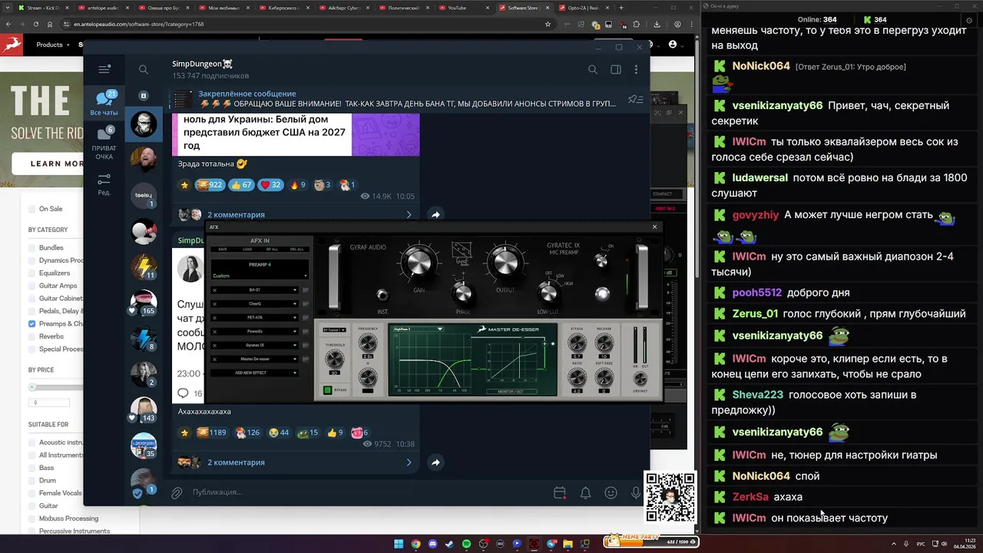The width and height of the screenshot is (983, 553).
Task: Check the Reverbs category checkbox
Action: click(x=31, y=336)
